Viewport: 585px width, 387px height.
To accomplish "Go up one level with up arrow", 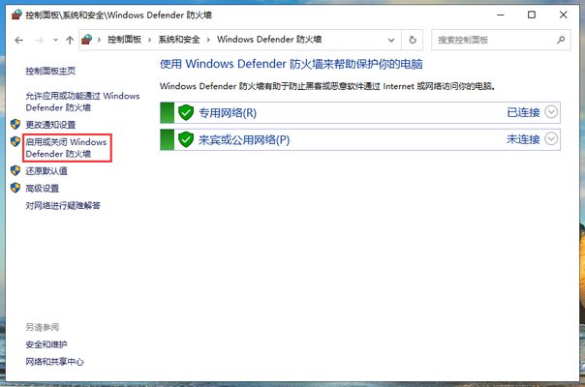I will [x=70, y=40].
